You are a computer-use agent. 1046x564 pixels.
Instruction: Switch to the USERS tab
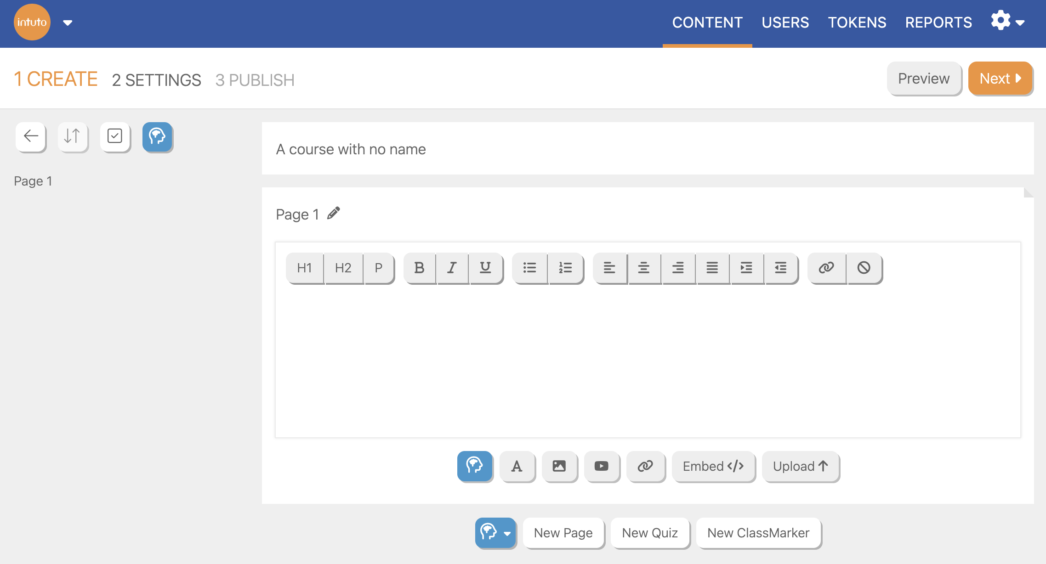click(x=785, y=23)
